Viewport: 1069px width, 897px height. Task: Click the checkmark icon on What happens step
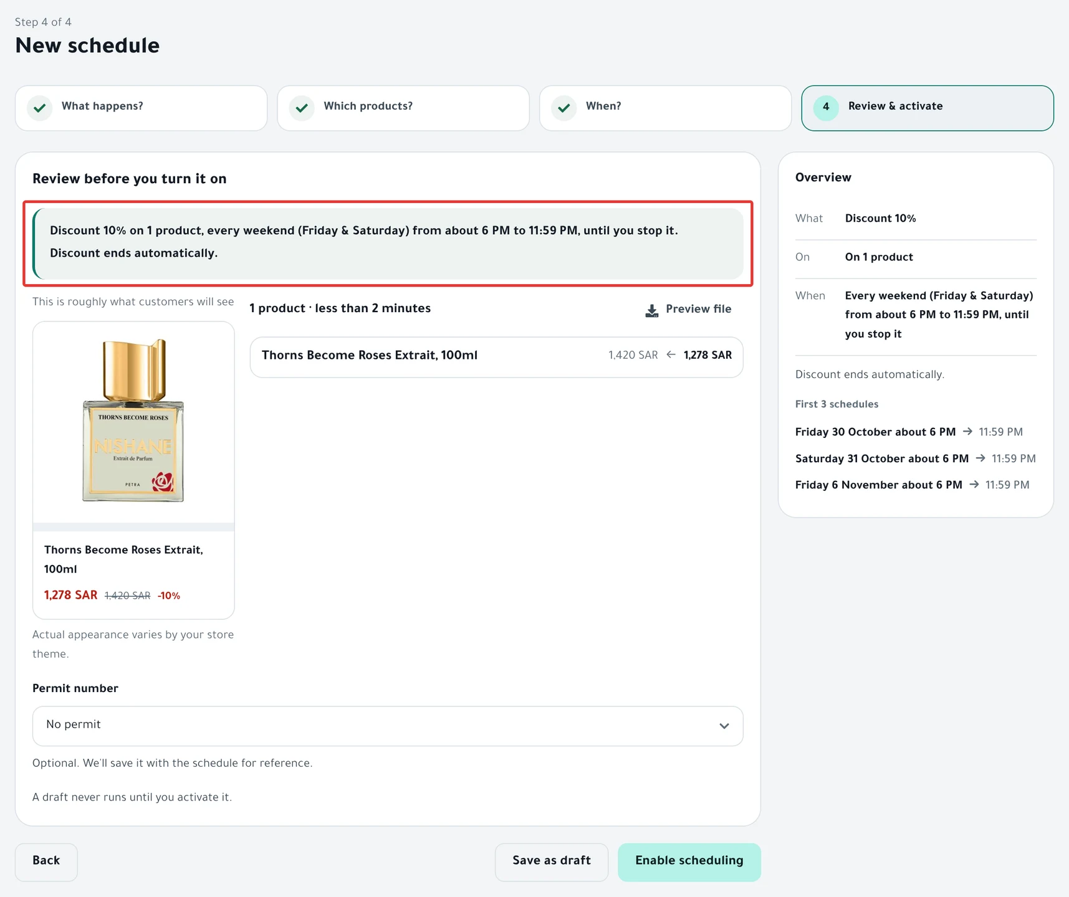40,108
